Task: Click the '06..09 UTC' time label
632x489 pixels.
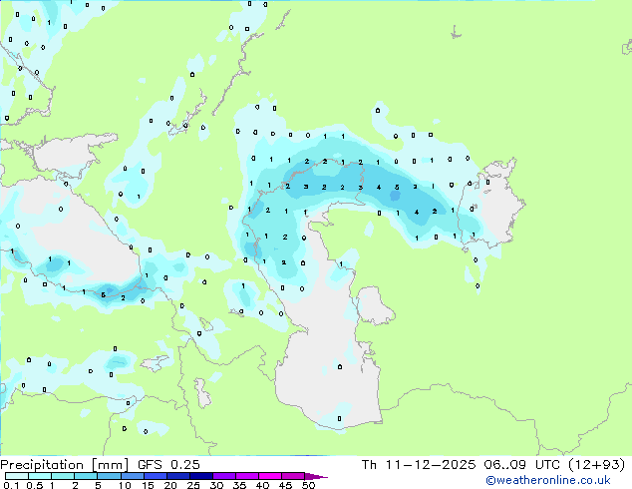Action: pyautogui.click(x=522, y=465)
